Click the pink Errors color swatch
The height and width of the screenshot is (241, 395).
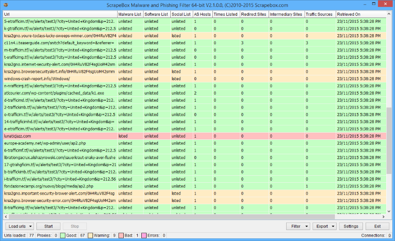click(144, 235)
